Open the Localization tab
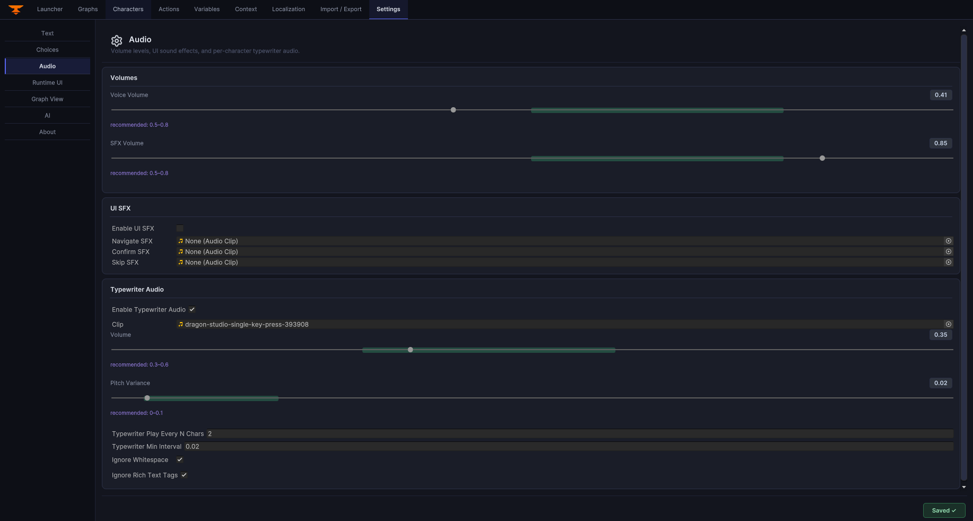 tap(289, 10)
